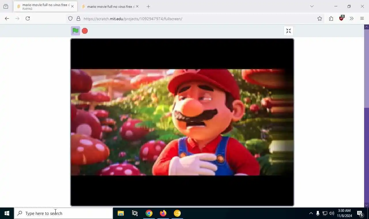Open Firefox View (recent browsing) icon
Viewport: 369px width, 219px height.
(6, 6)
